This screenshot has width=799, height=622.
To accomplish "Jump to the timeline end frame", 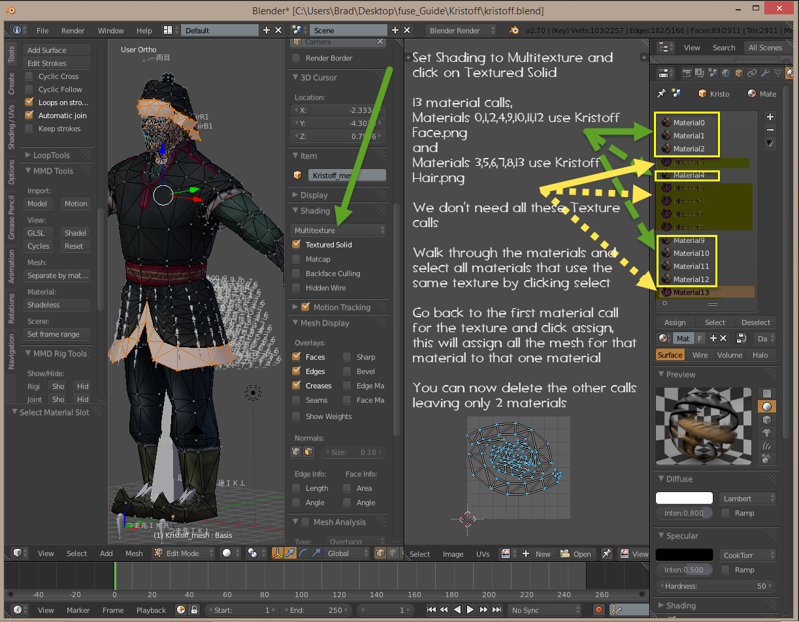I will (497, 610).
